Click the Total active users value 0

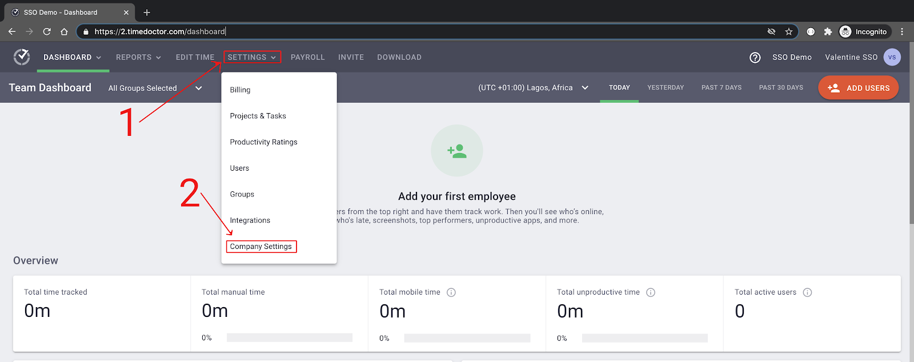tap(740, 311)
